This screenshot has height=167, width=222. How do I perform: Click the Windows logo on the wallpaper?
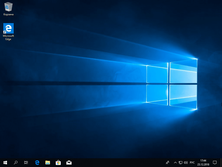pos(172,83)
